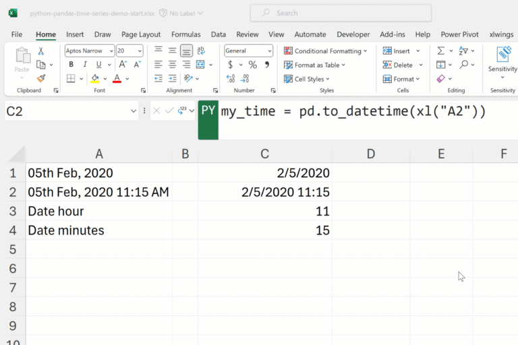The image size is (518, 345).
Task: Click the Conditional Formatting button
Action: pos(326,51)
